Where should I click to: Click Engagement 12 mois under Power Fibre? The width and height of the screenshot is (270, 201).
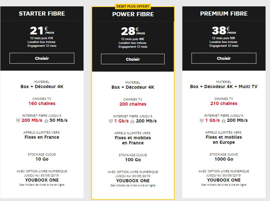132,46
